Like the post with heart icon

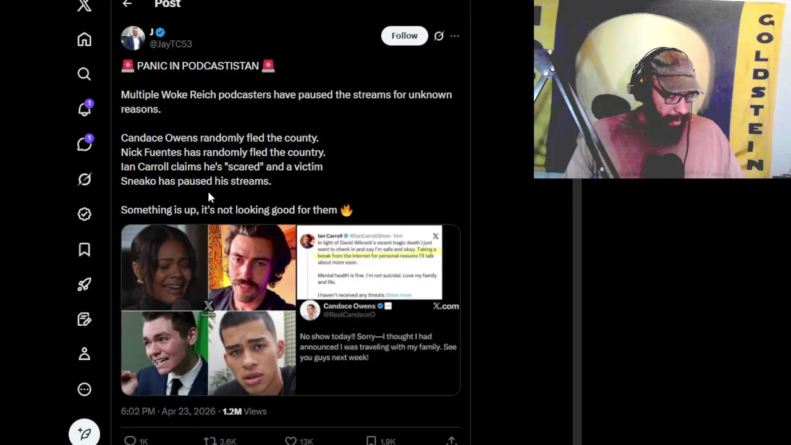pos(291,440)
